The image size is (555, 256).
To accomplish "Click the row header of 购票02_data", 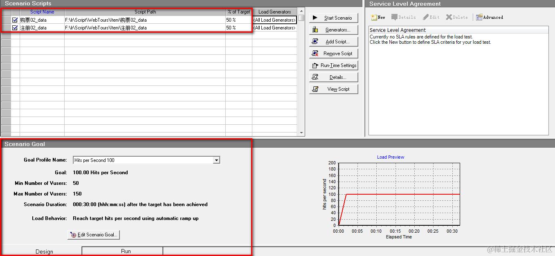I will pyautogui.click(x=6, y=20).
